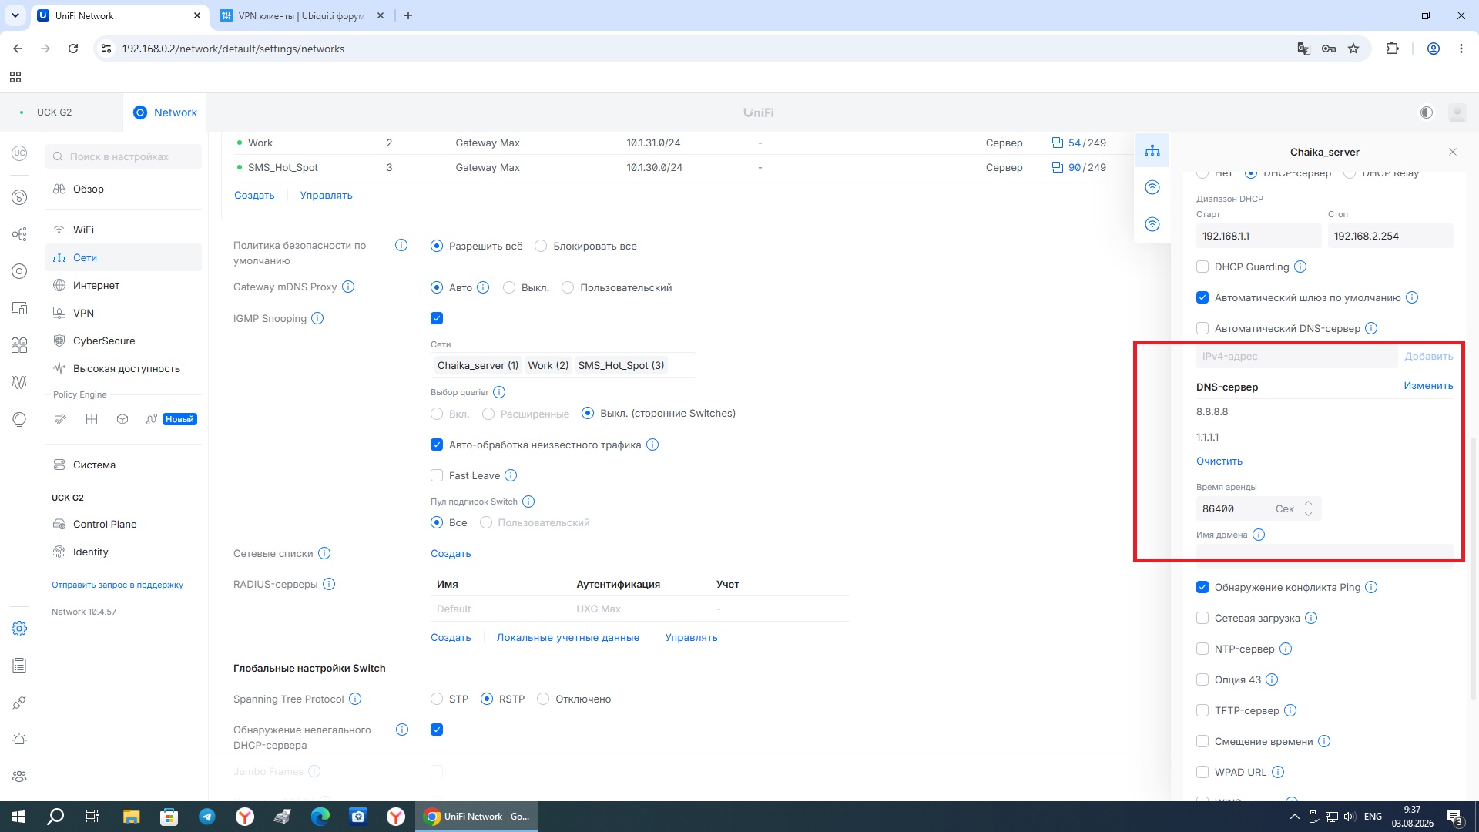Open Google Translate icon in address bar

[1303, 49]
